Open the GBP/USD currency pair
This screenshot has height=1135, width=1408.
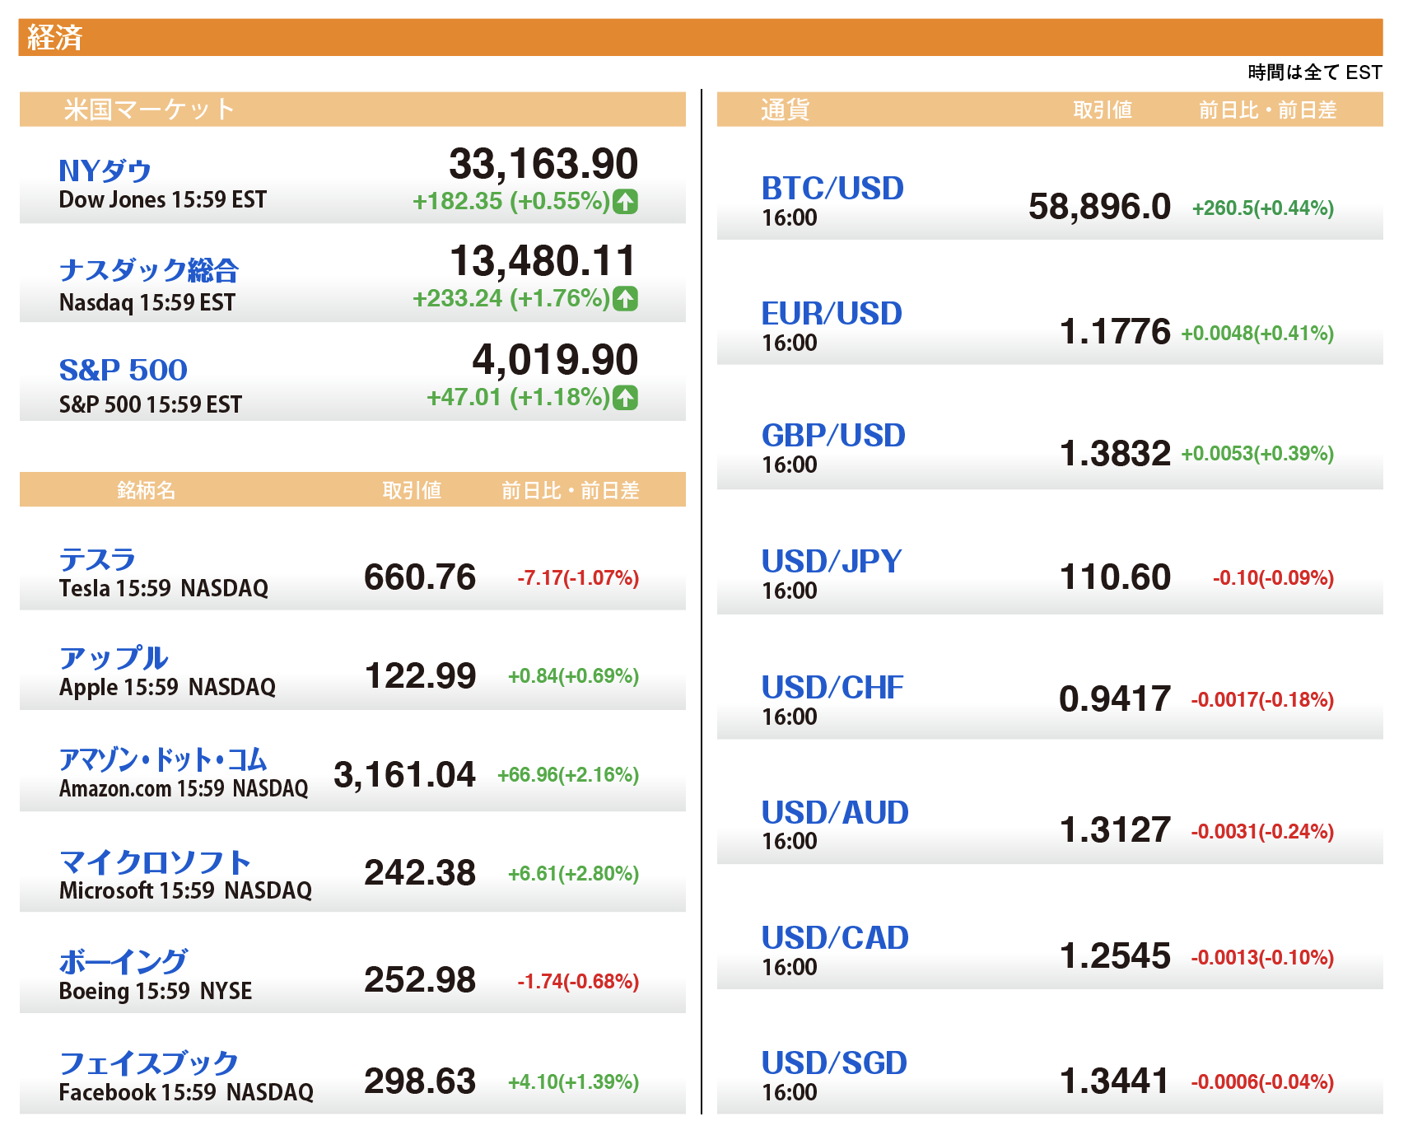(x=833, y=436)
